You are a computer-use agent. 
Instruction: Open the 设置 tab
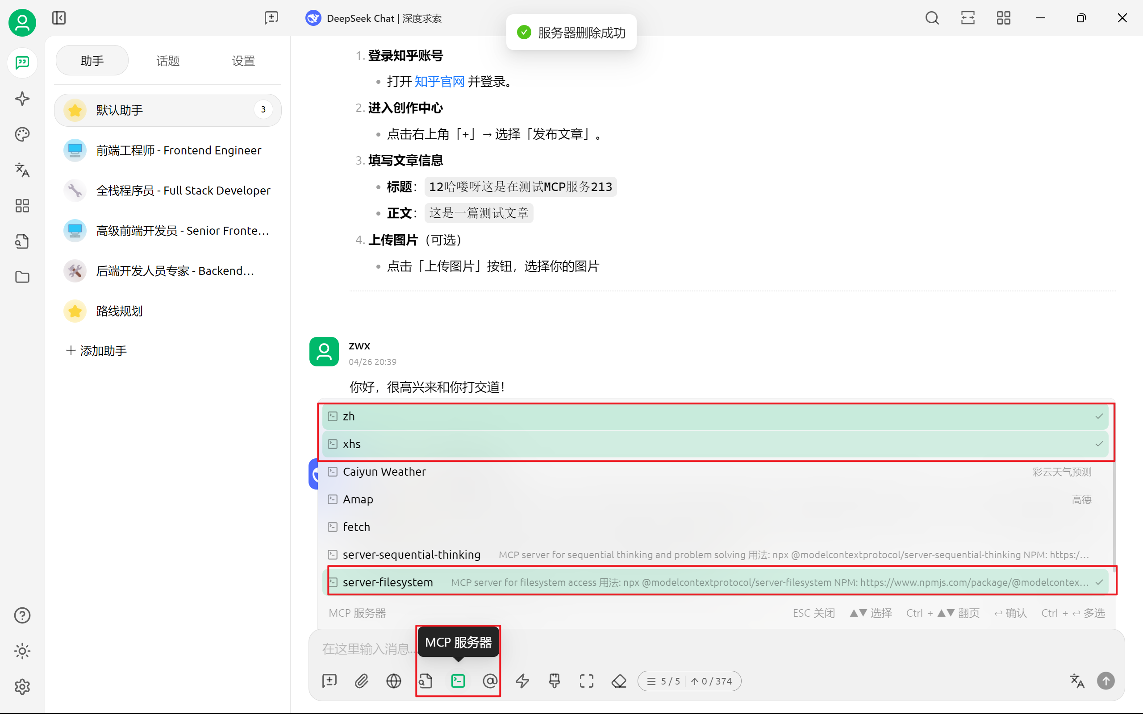[x=243, y=61]
